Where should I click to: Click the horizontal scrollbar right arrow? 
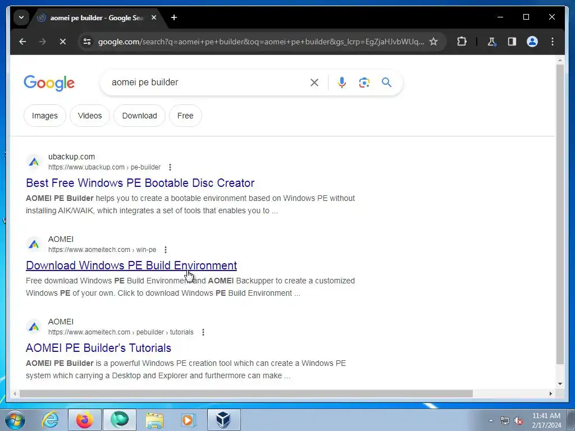[550, 393]
